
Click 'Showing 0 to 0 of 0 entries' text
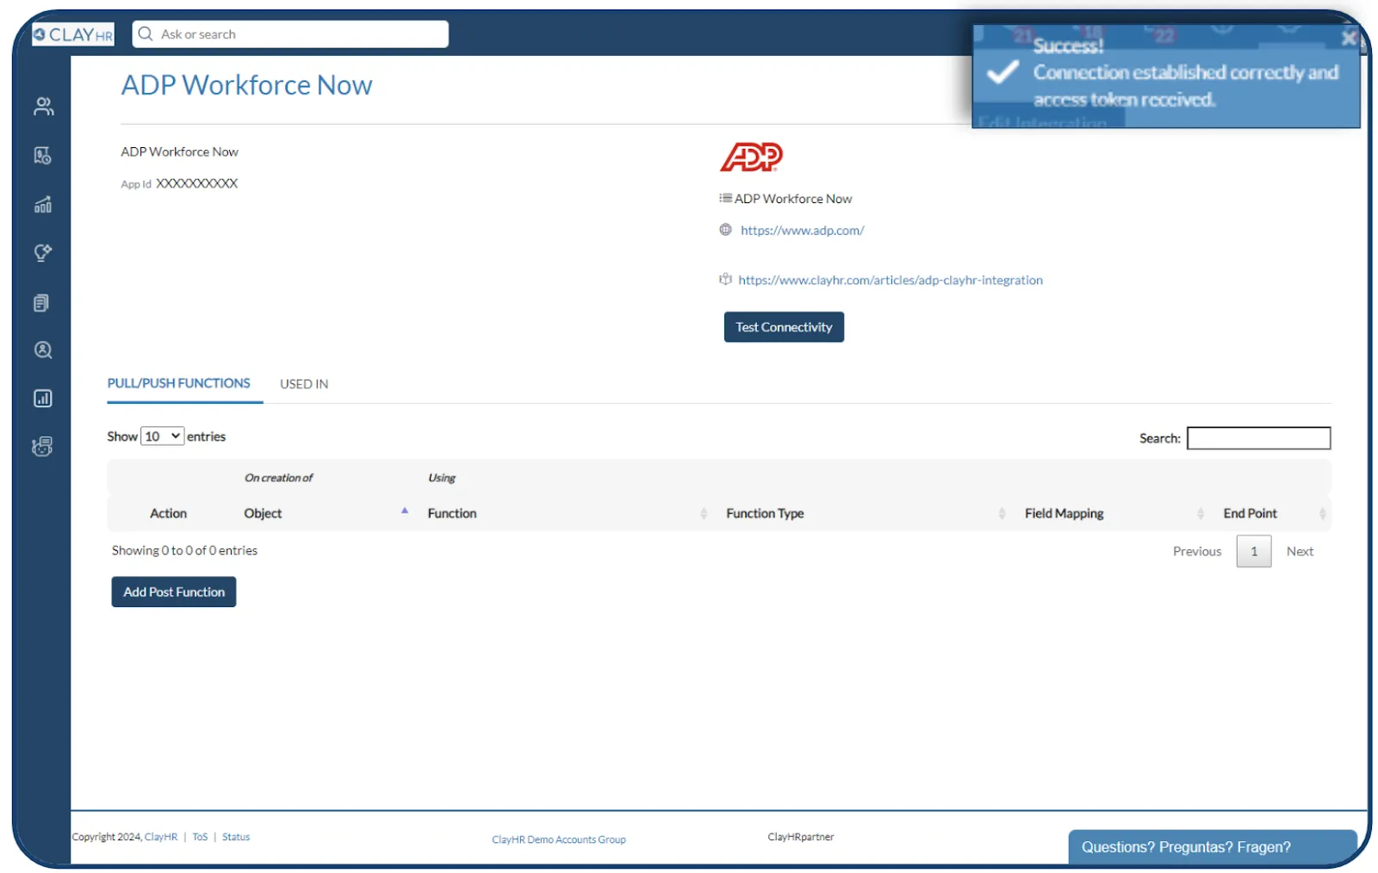click(184, 550)
